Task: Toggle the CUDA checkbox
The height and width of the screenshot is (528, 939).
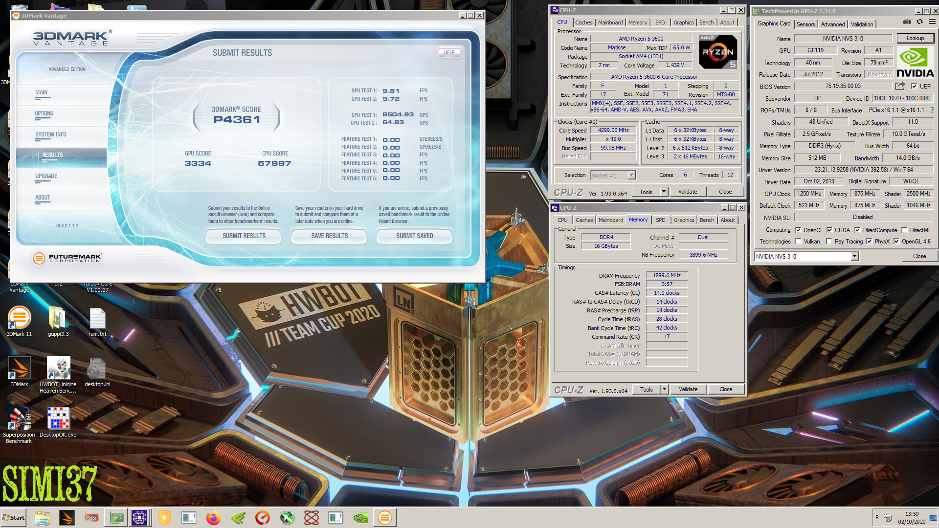Action: pyautogui.click(x=829, y=230)
